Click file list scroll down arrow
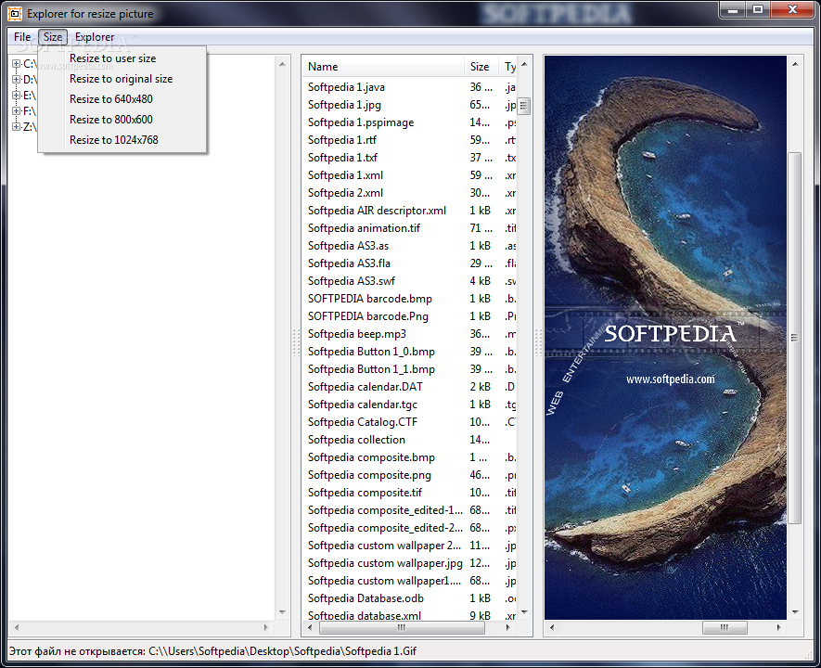Viewport: 821px width, 668px height. tap(524, 611)
